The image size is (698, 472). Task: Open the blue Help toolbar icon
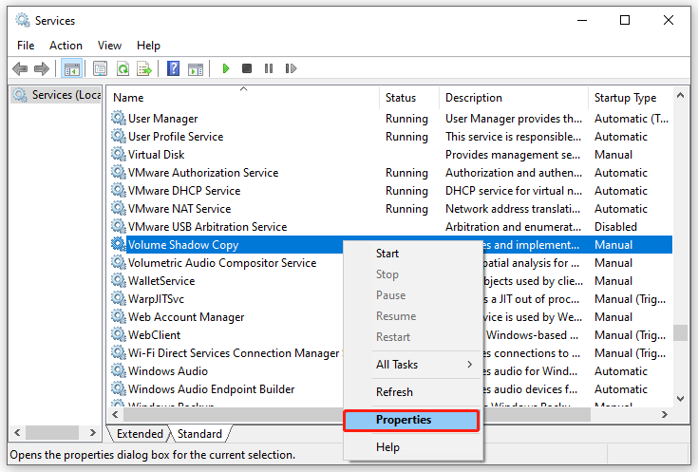pyautogui.click(x=174, y=68)
